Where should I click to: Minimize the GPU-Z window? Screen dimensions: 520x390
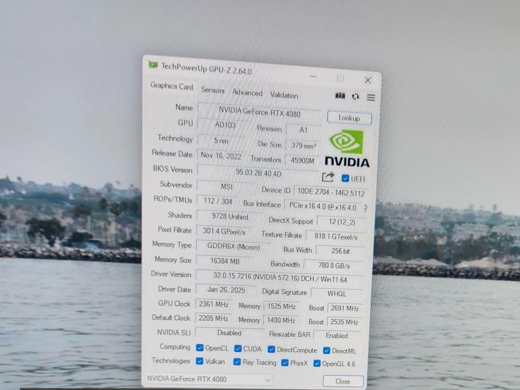313,76
